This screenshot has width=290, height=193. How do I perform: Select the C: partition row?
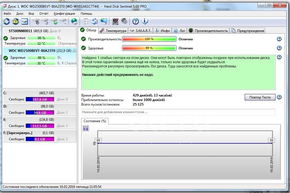pyautogui.click(x=40, y=96)
